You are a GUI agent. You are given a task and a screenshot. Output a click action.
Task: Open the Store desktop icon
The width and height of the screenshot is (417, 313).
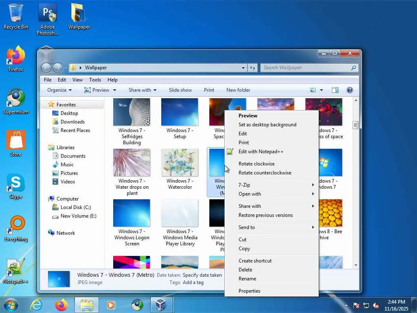tap(16, 143)
